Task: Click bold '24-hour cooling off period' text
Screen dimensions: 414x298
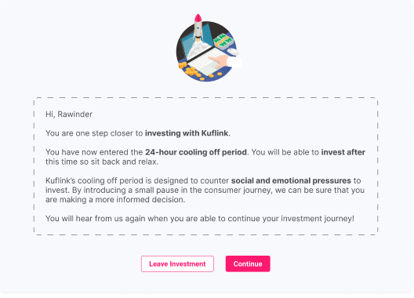Action: coord(196,152)
